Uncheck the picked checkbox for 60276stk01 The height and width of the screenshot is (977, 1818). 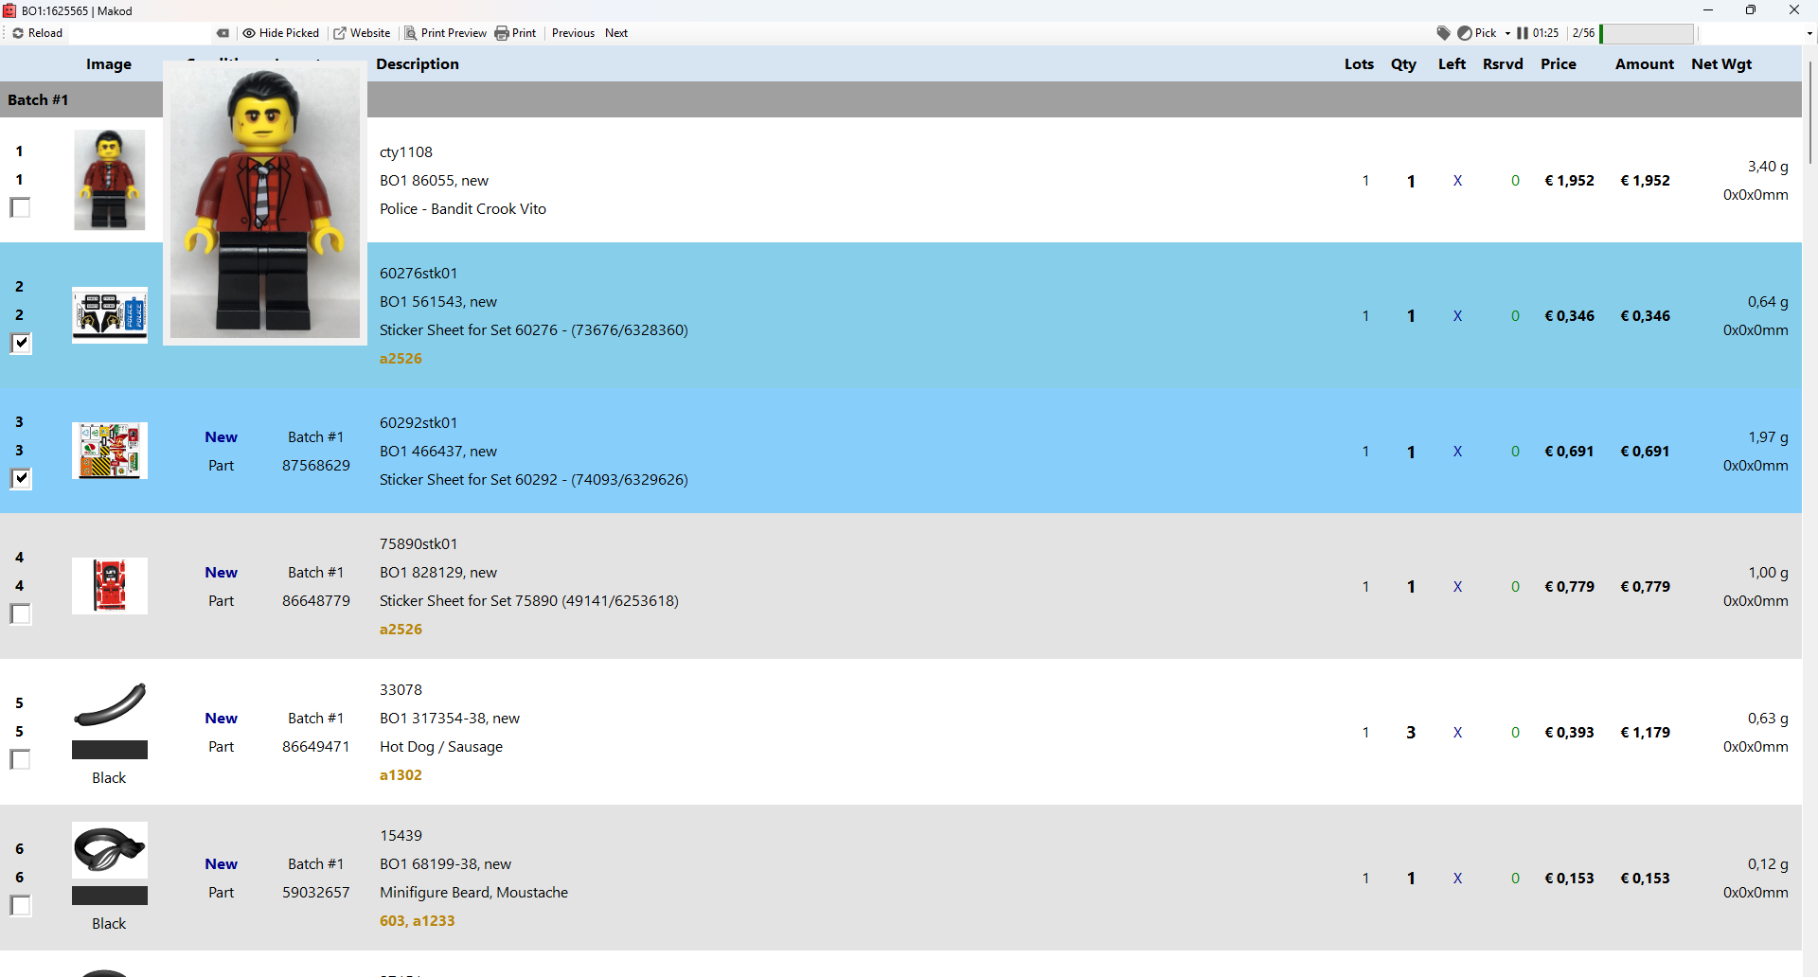20,343
